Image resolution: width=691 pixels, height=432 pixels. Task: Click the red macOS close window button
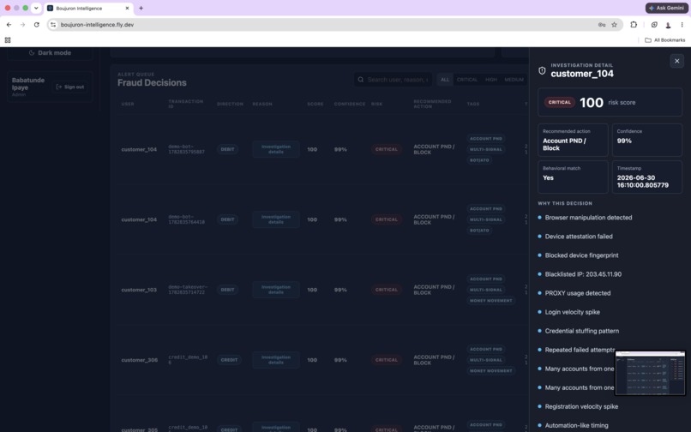tap(8, 8)
